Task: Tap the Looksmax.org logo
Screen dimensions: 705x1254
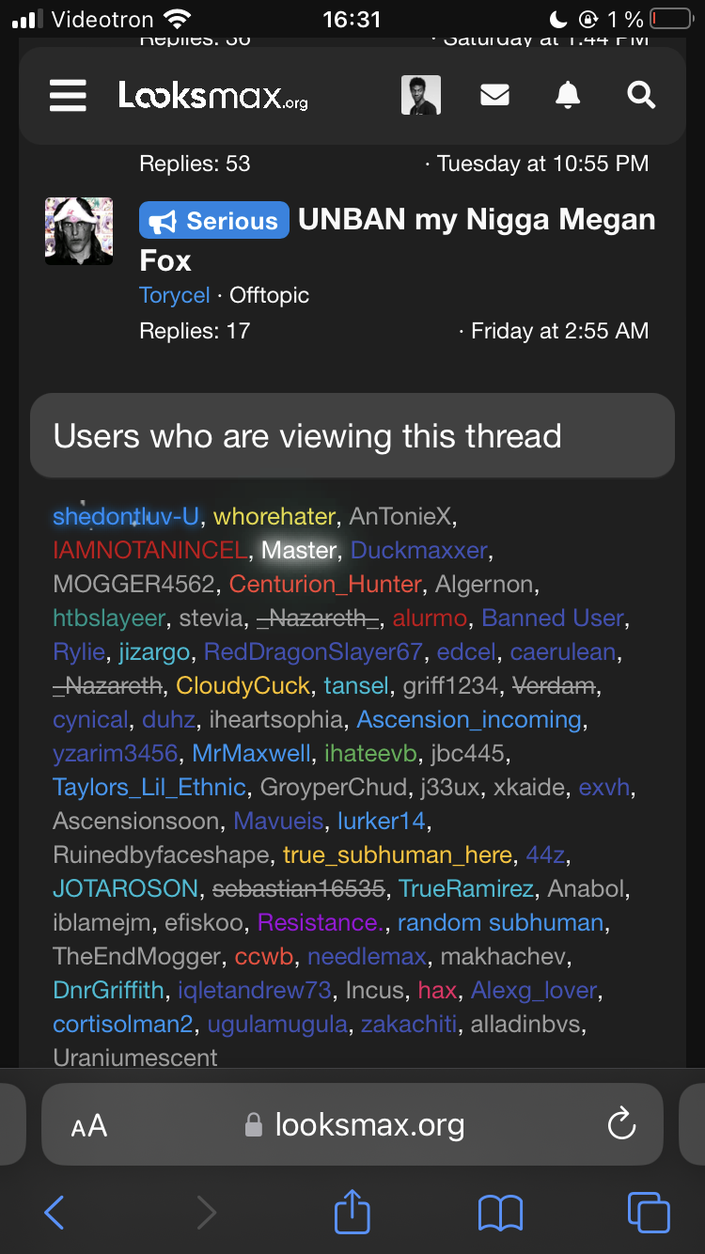Action: pyautogui.click(x=213, y=96)
